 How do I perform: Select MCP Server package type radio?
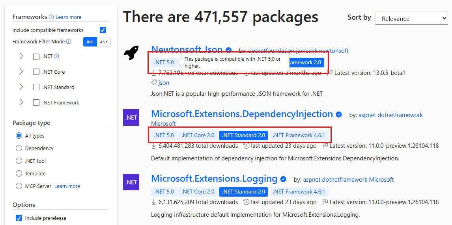pyautogui.click(x=19, y=186)
